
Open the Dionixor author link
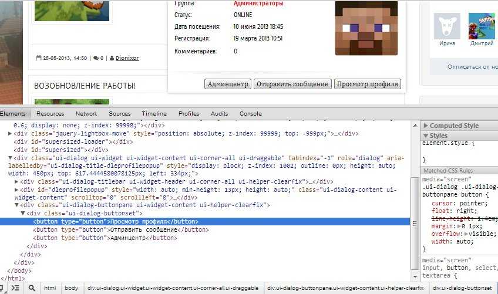[127, 58]
